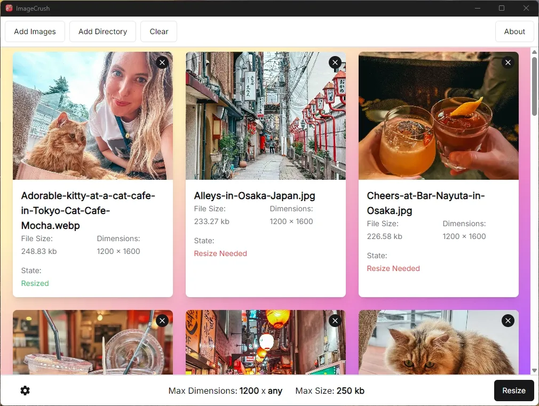The height and width of the screenshot is (406, 539).
Task: Open the settings gear icon
Action: click(25, 391)
